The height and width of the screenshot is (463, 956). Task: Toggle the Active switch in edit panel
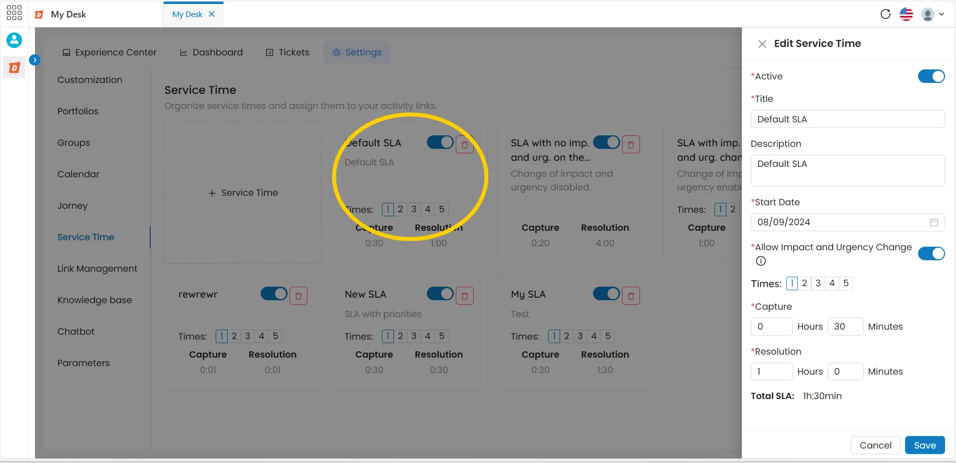[932, 76]
